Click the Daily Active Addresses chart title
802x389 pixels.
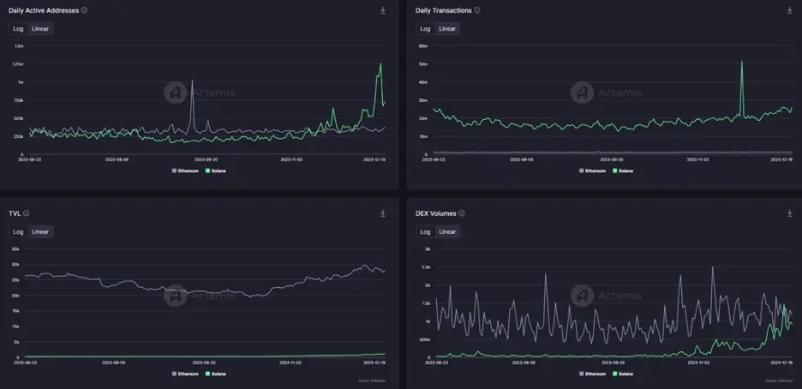pyautogui.click(x=44, y=10)
